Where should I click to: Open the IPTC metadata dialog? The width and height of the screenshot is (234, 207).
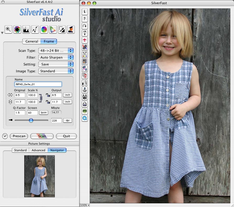pos(84,111)
